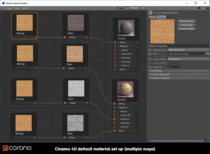The image size is (210, 154).
Task: Toggle the File parameter animation circle
Action: coord(150,54)
